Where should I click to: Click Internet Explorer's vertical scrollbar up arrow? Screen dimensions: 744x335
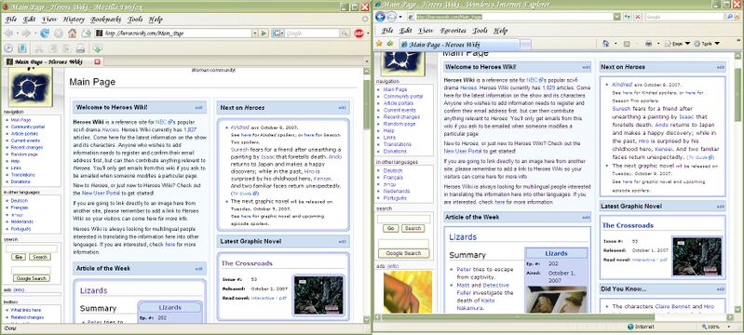(x=737, y=57)
